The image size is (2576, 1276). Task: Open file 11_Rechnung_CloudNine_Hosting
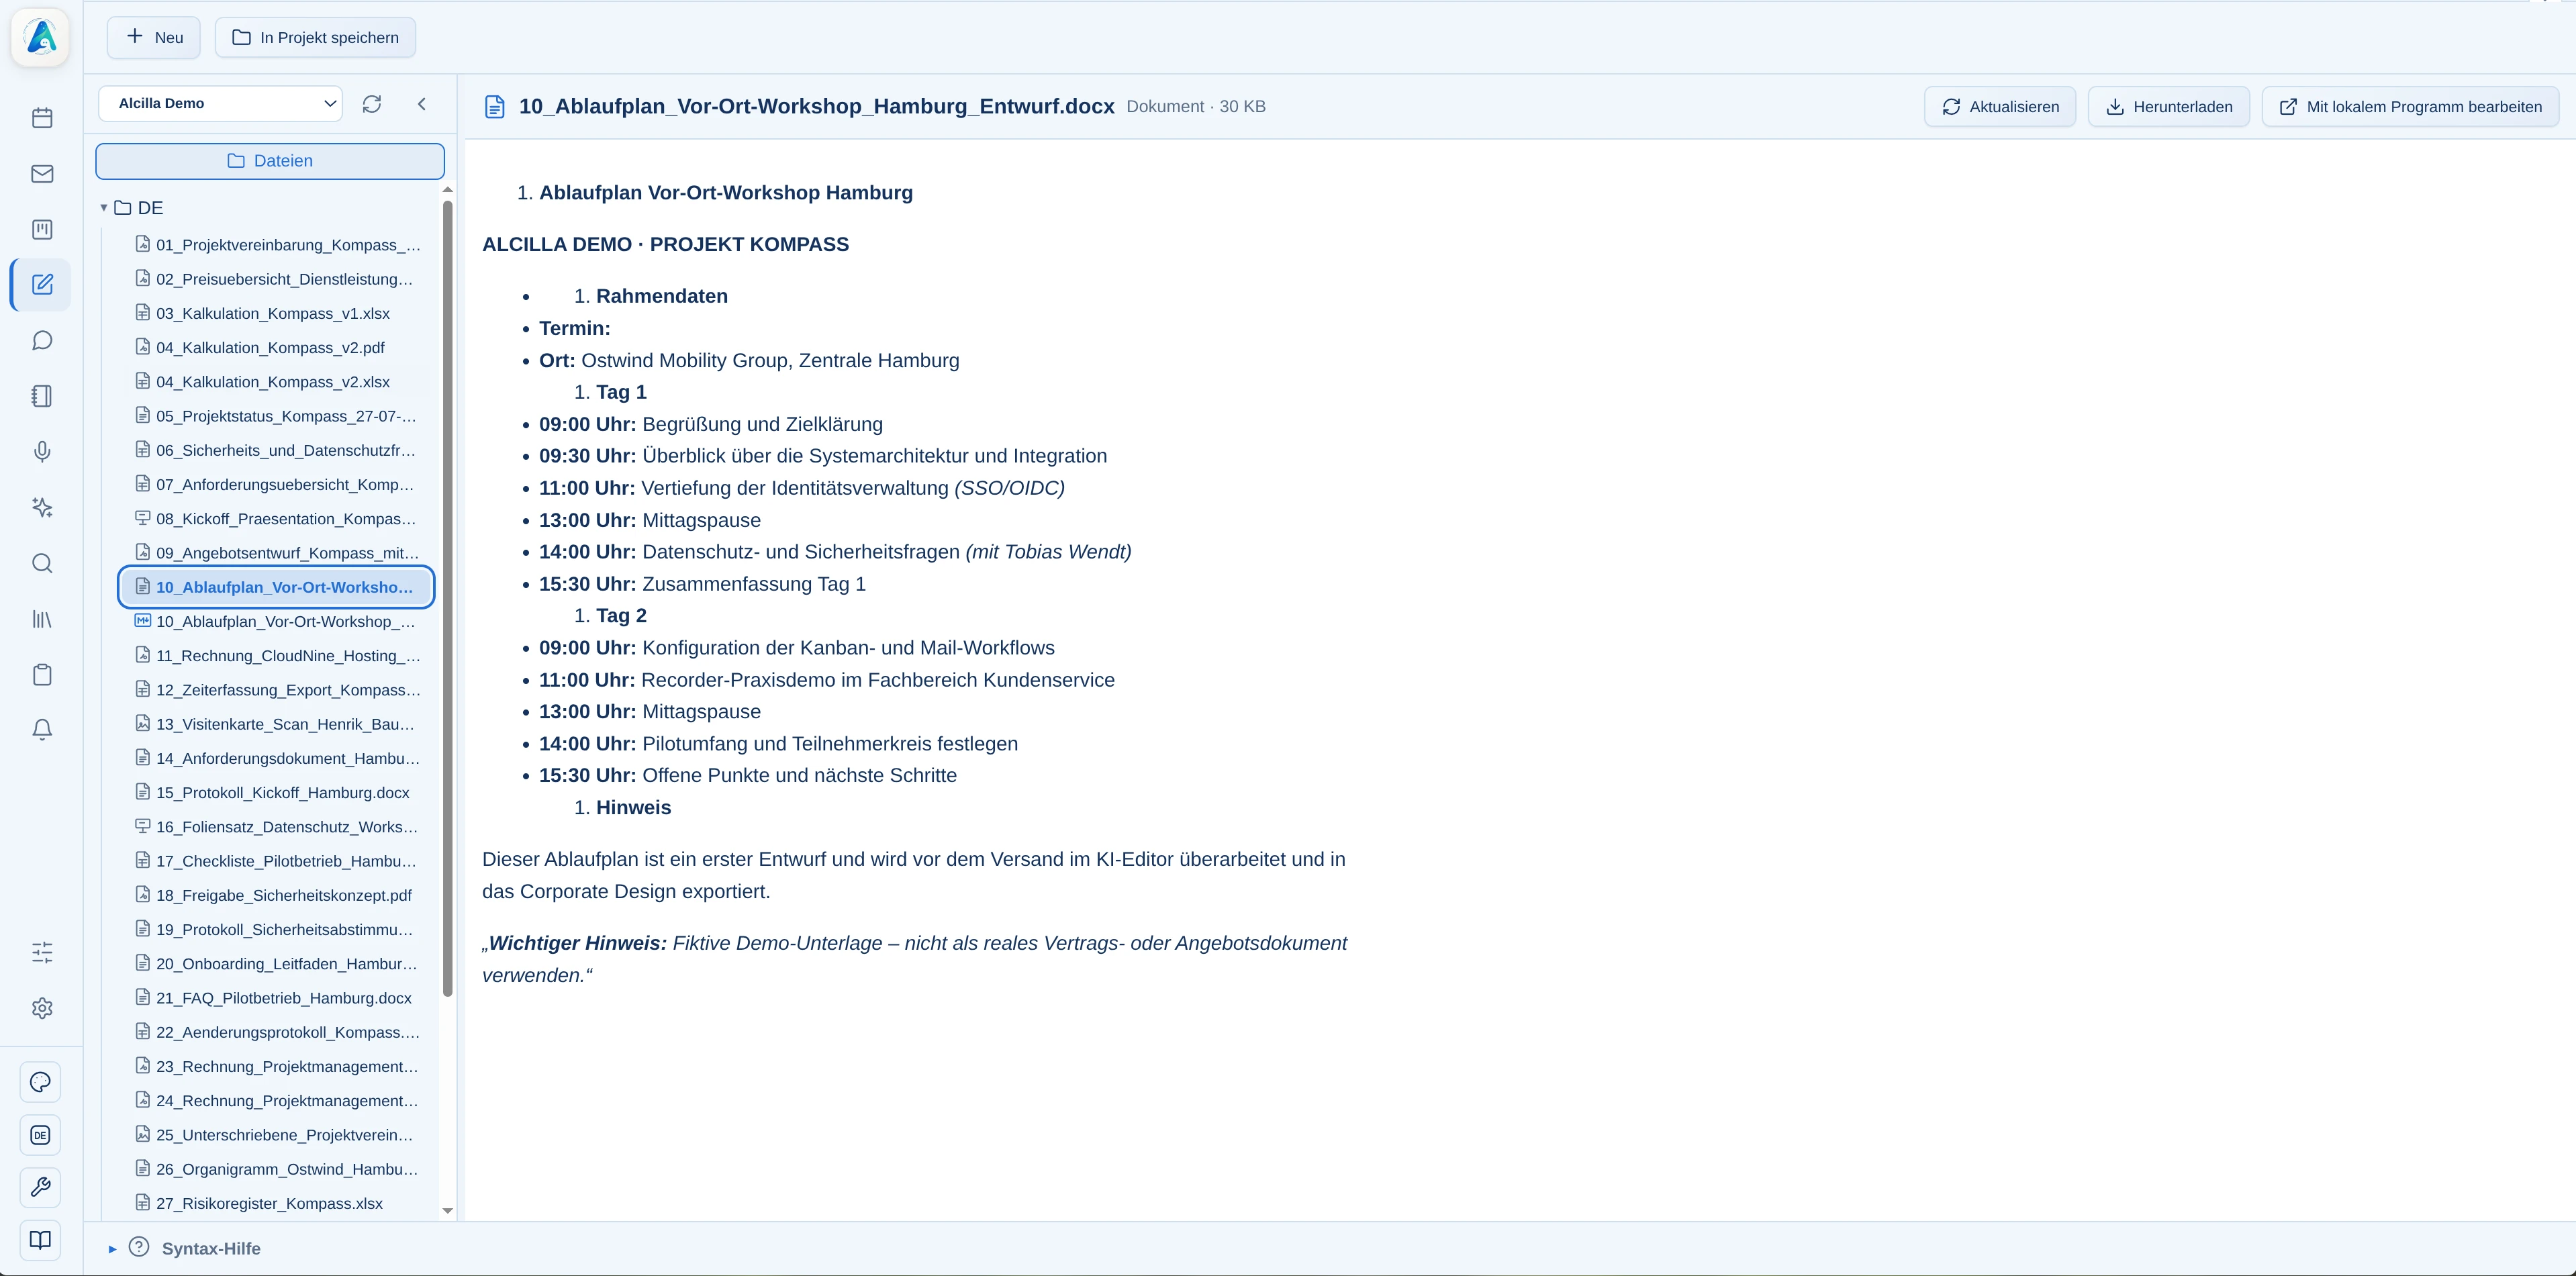pos(277,656)
